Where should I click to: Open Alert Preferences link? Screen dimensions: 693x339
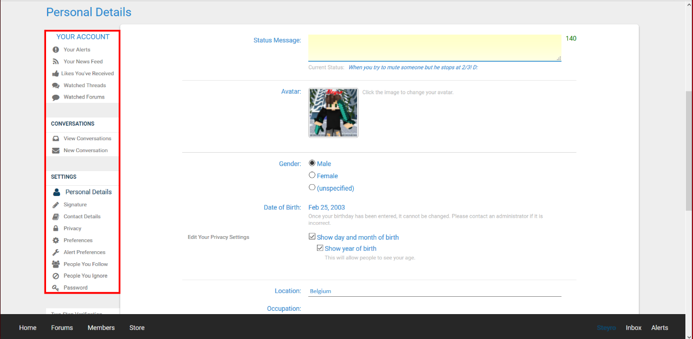tap(85, 252)
